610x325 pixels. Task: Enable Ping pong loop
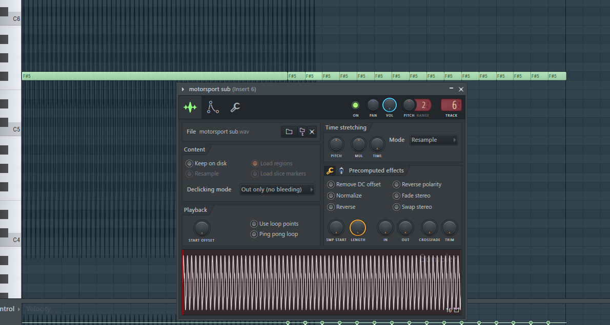pos(254,234)
